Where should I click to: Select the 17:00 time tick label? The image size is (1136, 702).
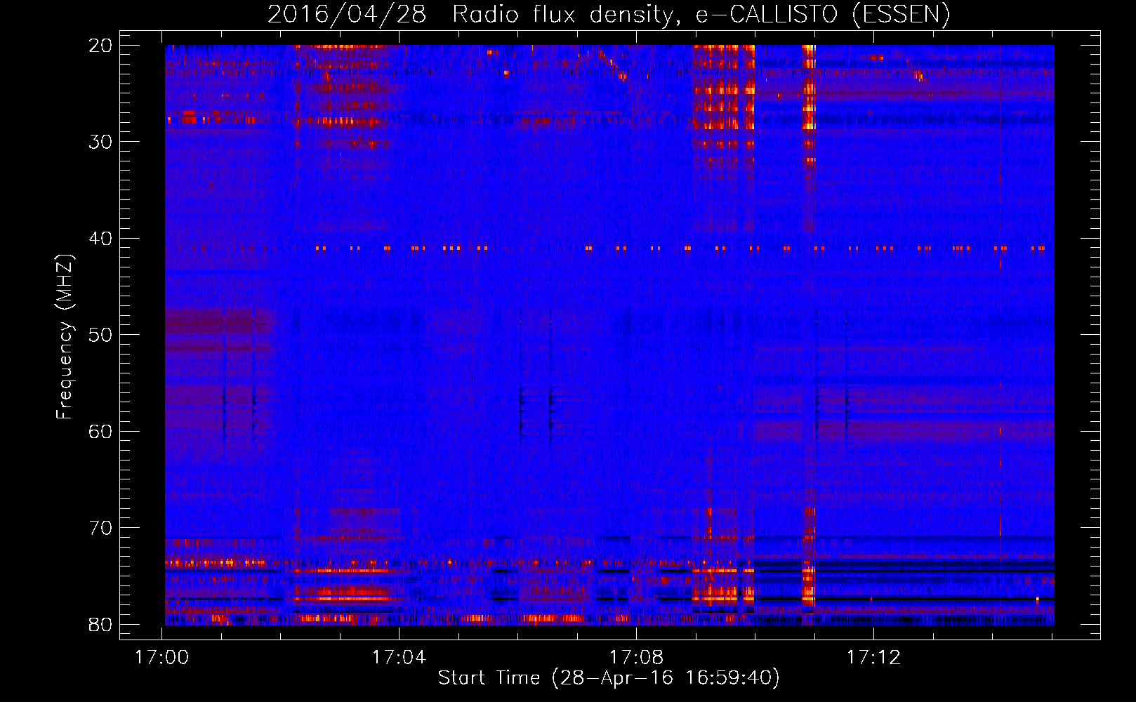pos(162,658)
